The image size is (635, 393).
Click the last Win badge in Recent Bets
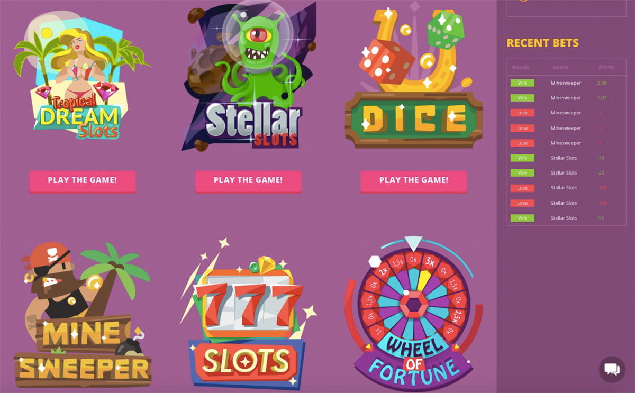[522, 218]
